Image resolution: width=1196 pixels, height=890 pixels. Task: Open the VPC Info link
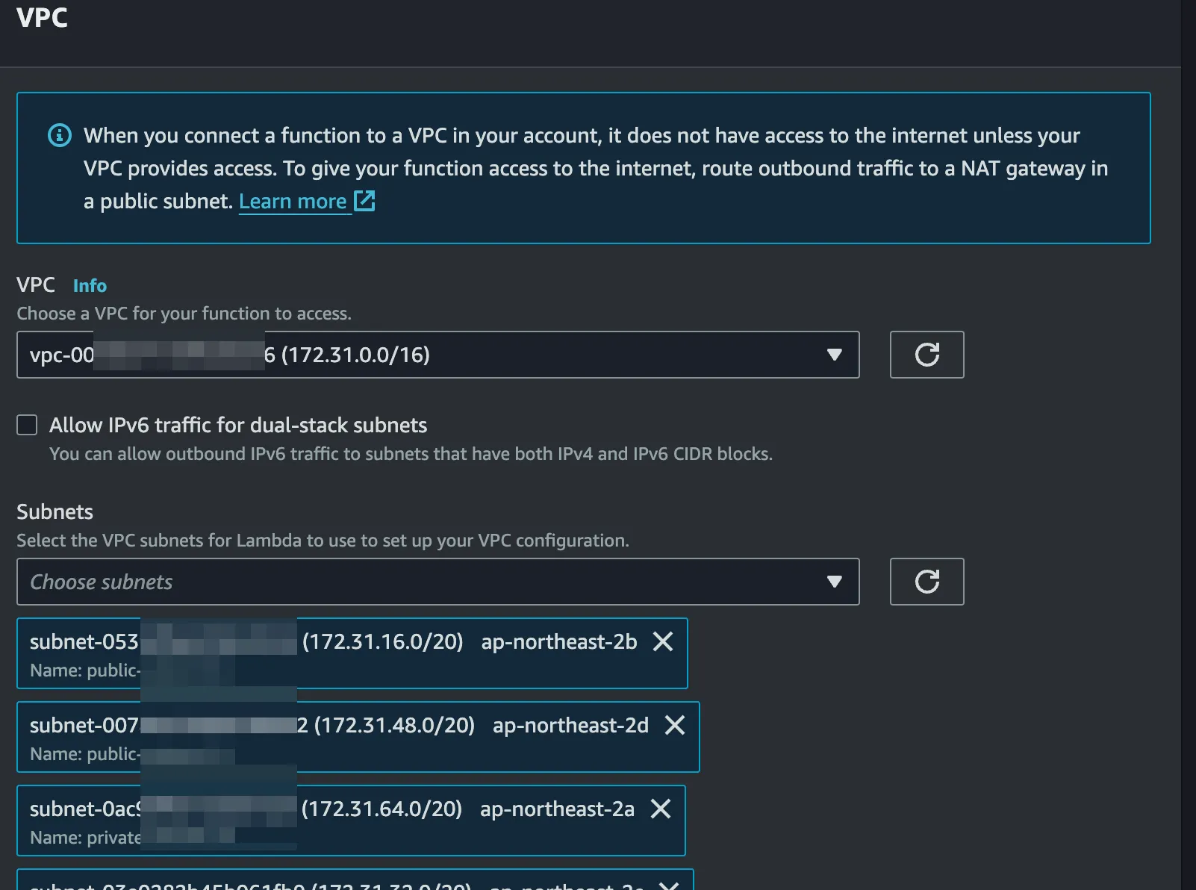coord(90,285)
